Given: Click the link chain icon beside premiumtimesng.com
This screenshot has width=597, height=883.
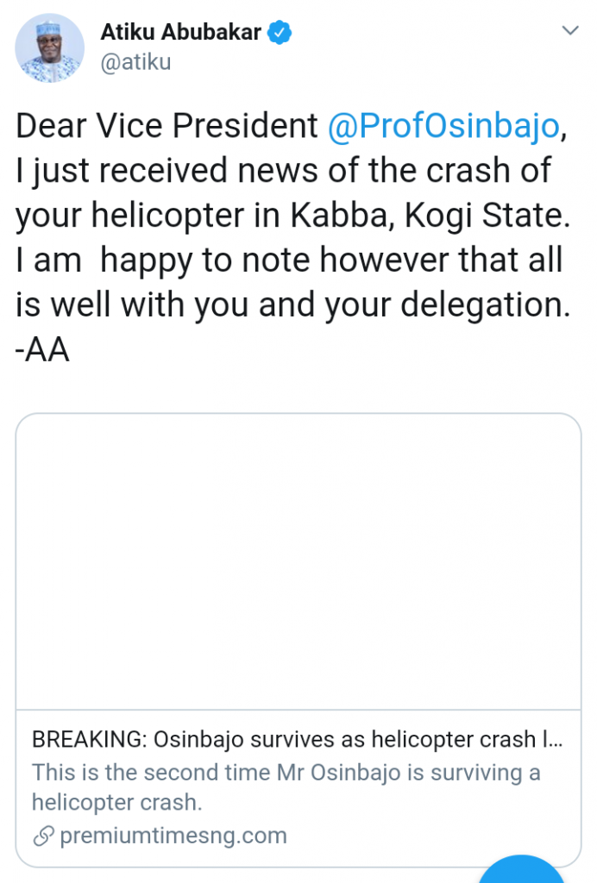Looking at the screenshot, I should pyautogui.click(x=42, y=836).
